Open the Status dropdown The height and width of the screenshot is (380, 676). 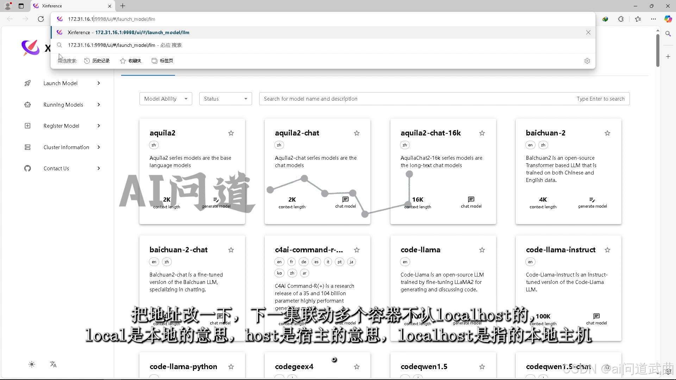coord(225,99)
